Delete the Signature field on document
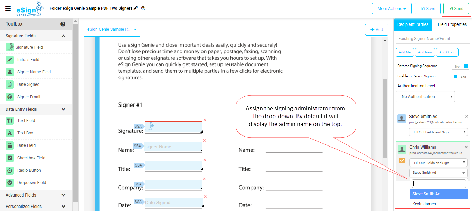The width and height of the screenshot is (472, 211). [x=205, y=120]
